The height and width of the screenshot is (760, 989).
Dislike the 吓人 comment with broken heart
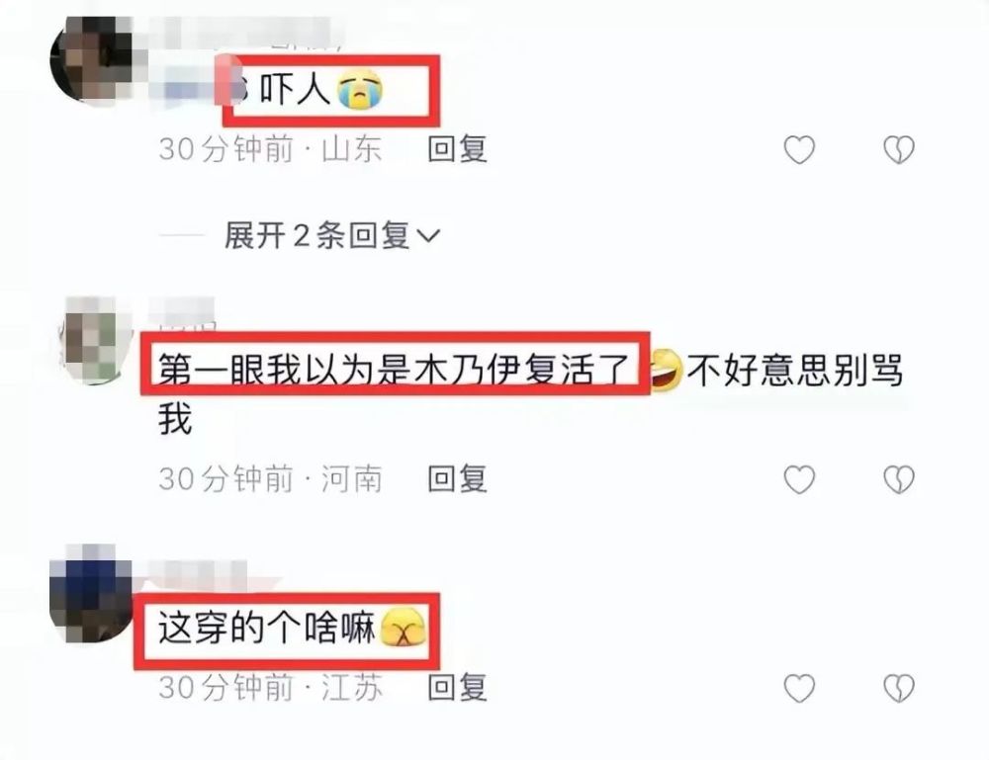[x=899, y=150]
